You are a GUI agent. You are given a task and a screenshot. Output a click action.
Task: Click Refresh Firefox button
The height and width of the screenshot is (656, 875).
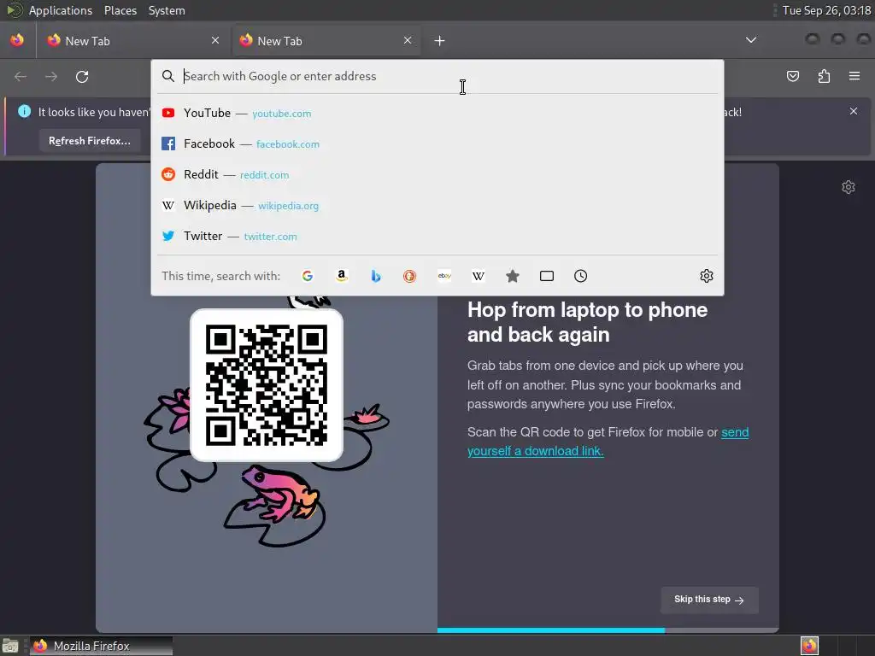[90, 141]
